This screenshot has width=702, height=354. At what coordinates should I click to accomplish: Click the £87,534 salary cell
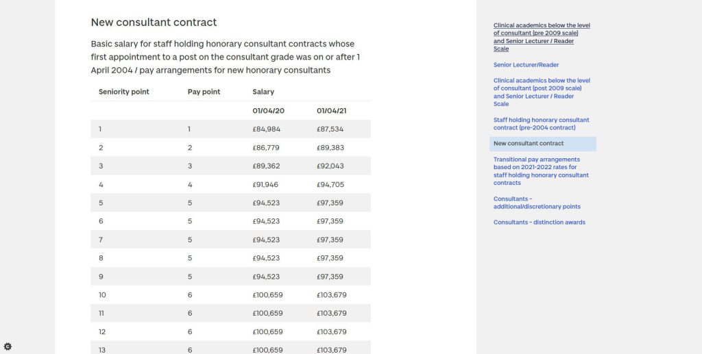[x=330, y=129]
